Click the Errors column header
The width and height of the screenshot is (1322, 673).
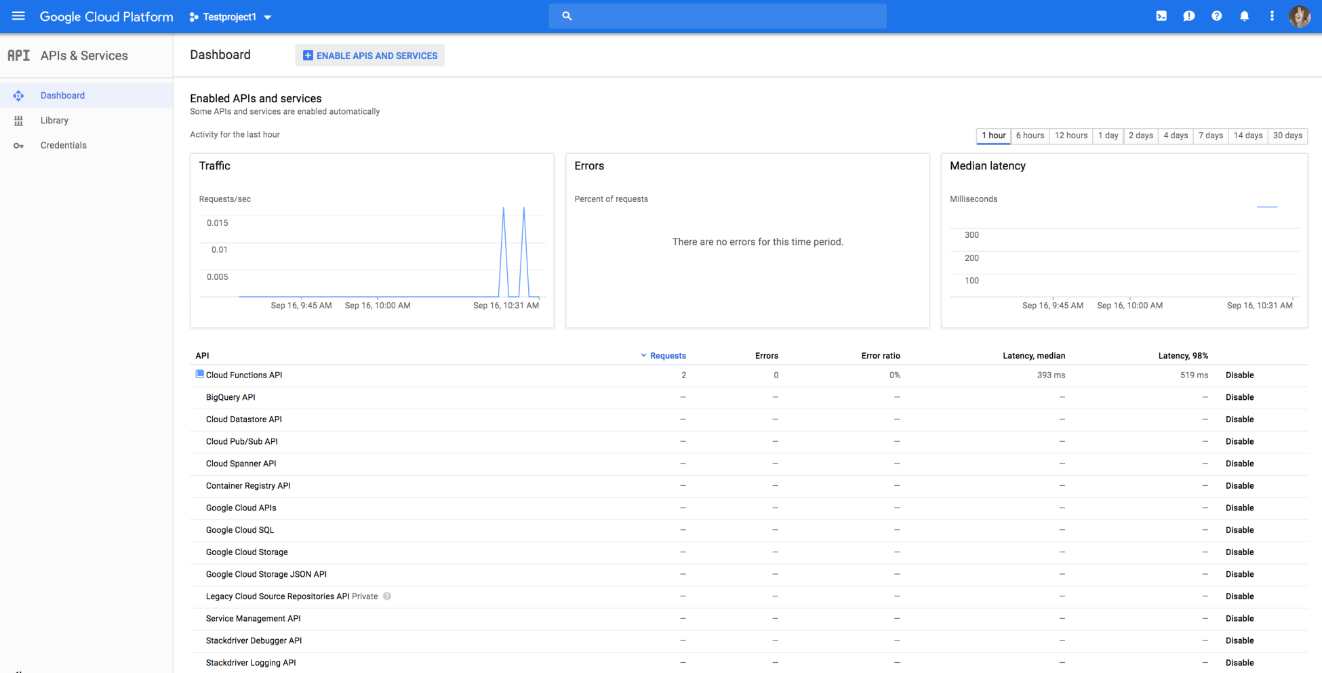[x=766, y=356]
